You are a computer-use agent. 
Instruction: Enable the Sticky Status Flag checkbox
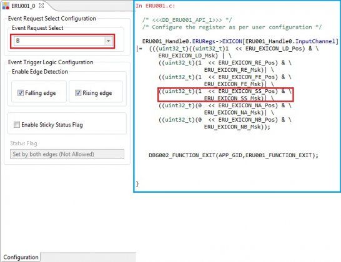point(16,125)
